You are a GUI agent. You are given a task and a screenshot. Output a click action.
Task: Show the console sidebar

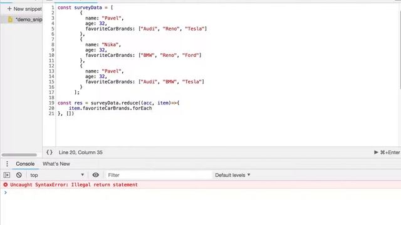(x=7, y=175)
